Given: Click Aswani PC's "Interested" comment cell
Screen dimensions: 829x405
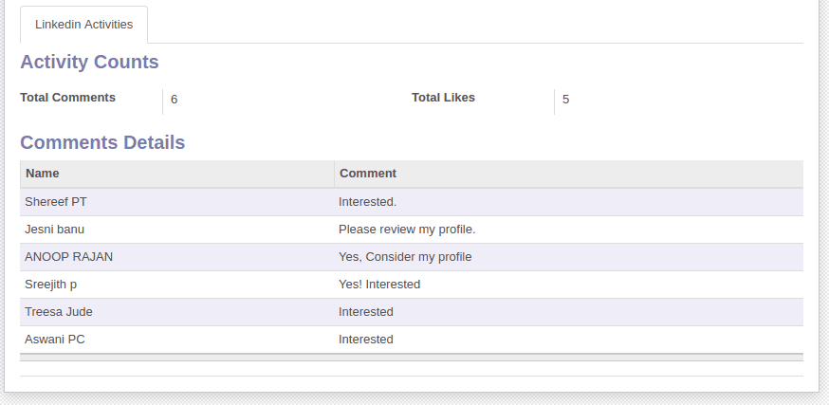Looking at the screenshot, I should coord(366,340).
